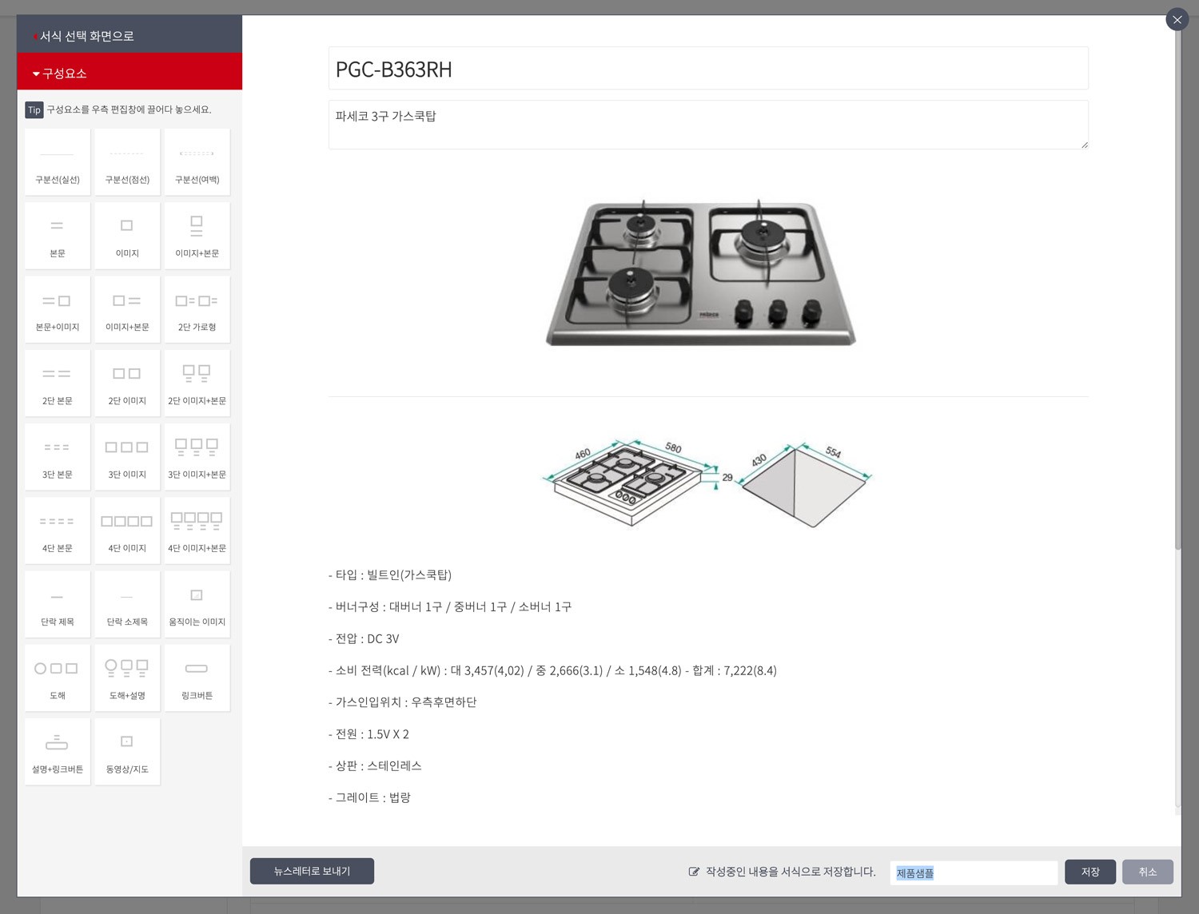This screenshot has height=914, width=1199.
Task: Select the 2단 본문 two-column text tile
Action: click(58, 383)
